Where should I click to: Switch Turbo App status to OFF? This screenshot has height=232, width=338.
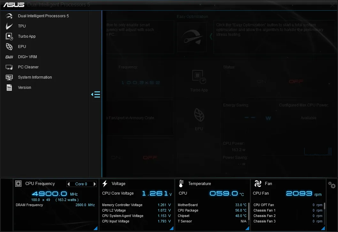(x=296, y=81)
